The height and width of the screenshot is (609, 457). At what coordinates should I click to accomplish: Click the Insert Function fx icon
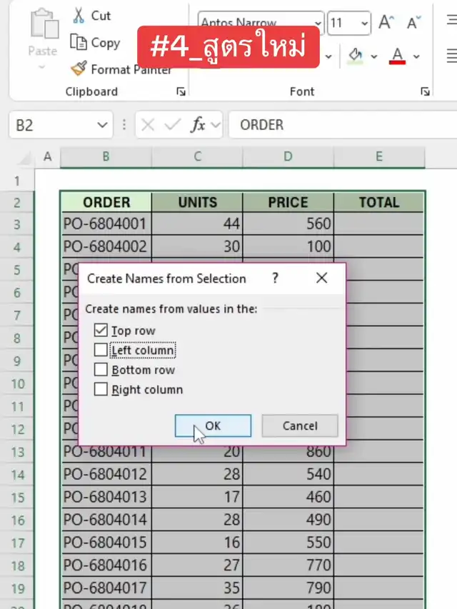click(198, 125)
